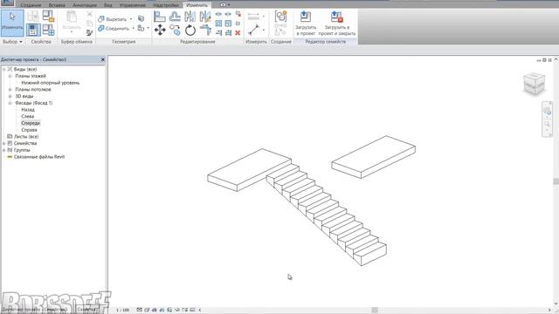Switch to the Аннотации ribbon tab
This screenshot has width=559, height=314.
[x=85, y=5]
